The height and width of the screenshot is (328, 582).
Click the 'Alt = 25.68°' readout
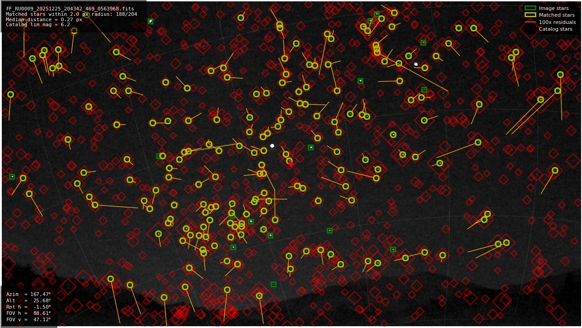29,300
